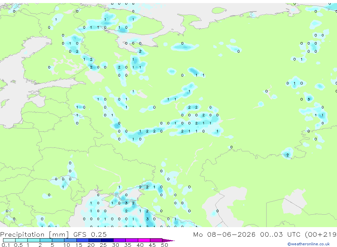Click the legend label '35'
The width and height of the screenshot is (337, 247).
coord(128,245)
